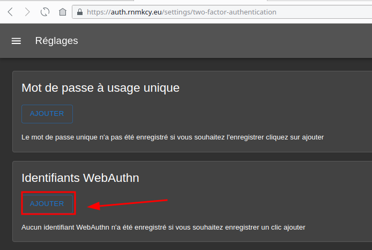The image size is (372, 250).
Task: Click the one-time password not registered description
Action: 172,137
